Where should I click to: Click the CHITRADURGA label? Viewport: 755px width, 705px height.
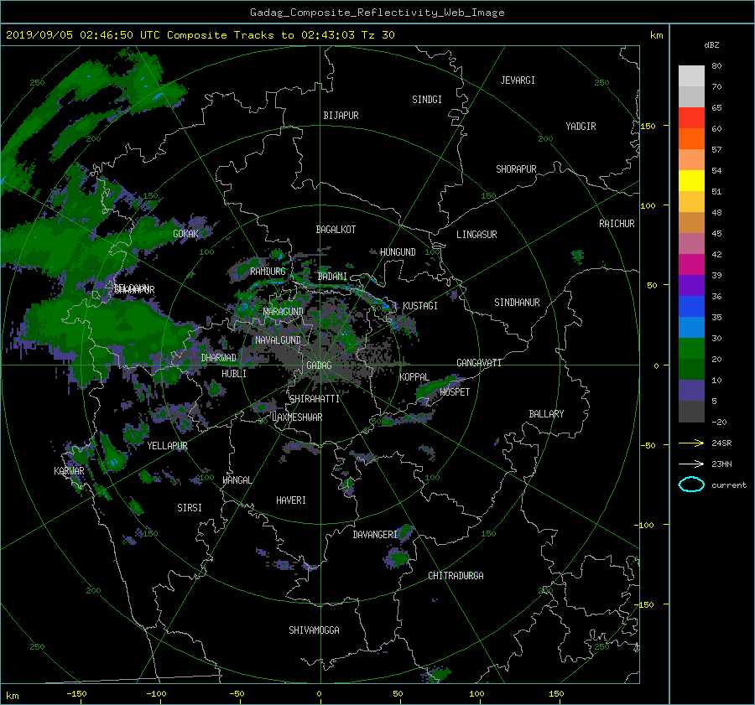456,576
